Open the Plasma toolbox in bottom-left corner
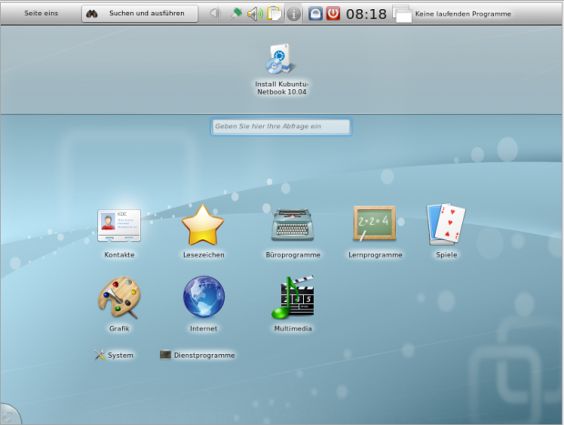Image resolution: width=564 pixels, height=425 pixels. (9, 415)
